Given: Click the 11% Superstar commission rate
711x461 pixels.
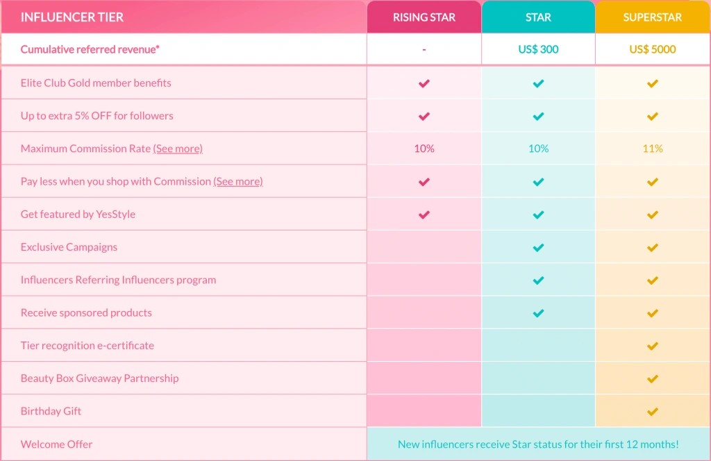Looking at the screenshot, I should [652, 149].
